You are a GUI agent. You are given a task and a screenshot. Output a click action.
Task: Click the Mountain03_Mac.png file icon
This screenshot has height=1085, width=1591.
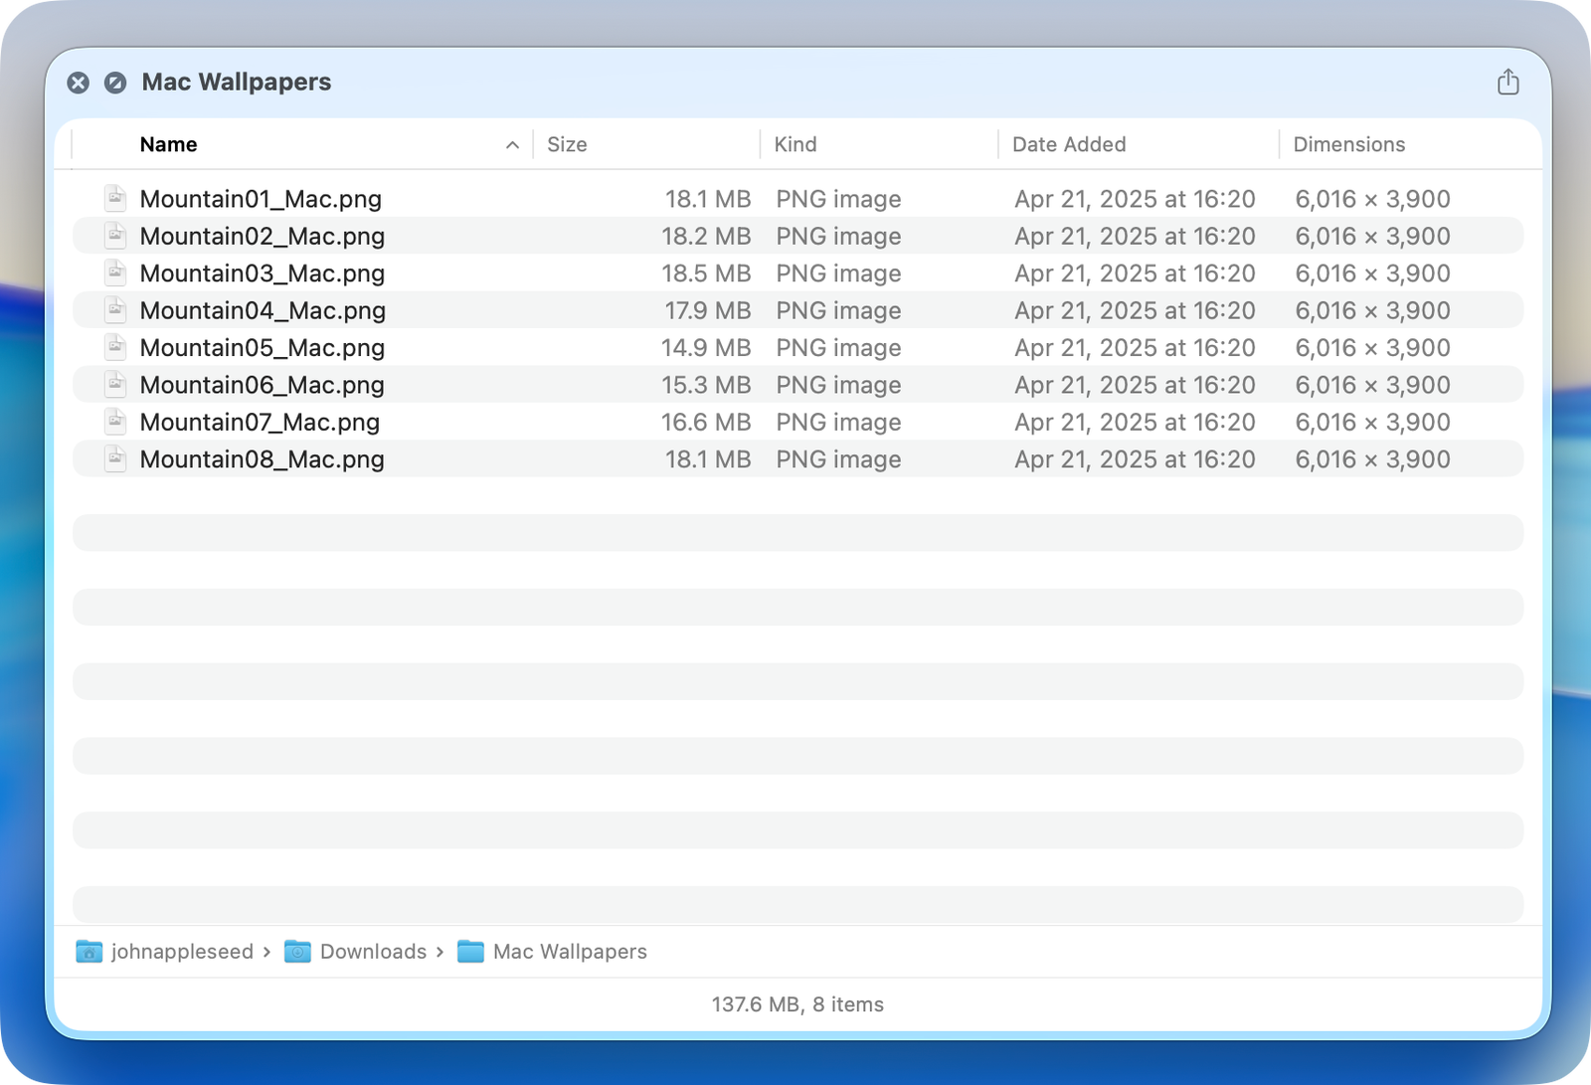(x=115, y=272)
